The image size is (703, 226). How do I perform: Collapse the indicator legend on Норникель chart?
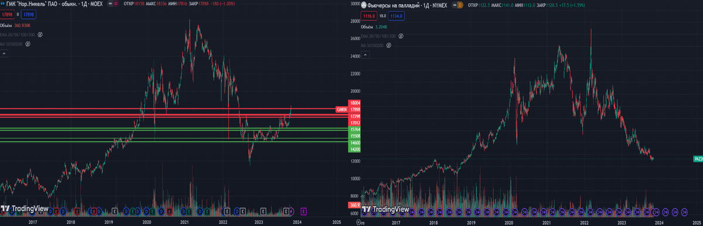[x=4, y=53]
